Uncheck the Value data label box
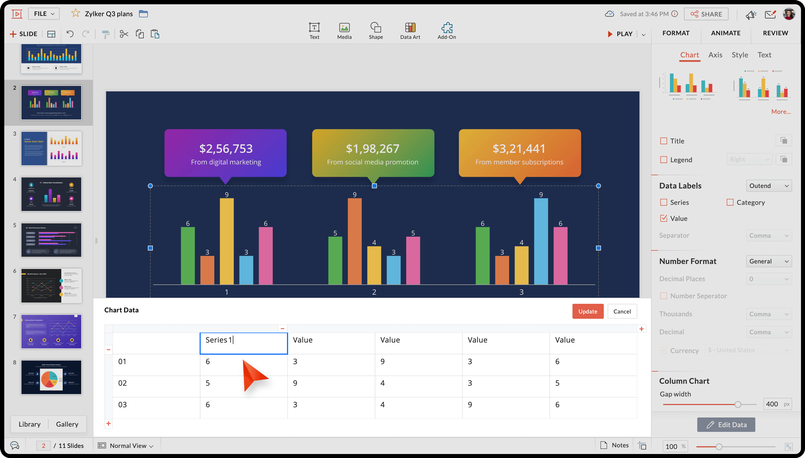The width and height of the screenshot is (805, 458). (664, 218)
